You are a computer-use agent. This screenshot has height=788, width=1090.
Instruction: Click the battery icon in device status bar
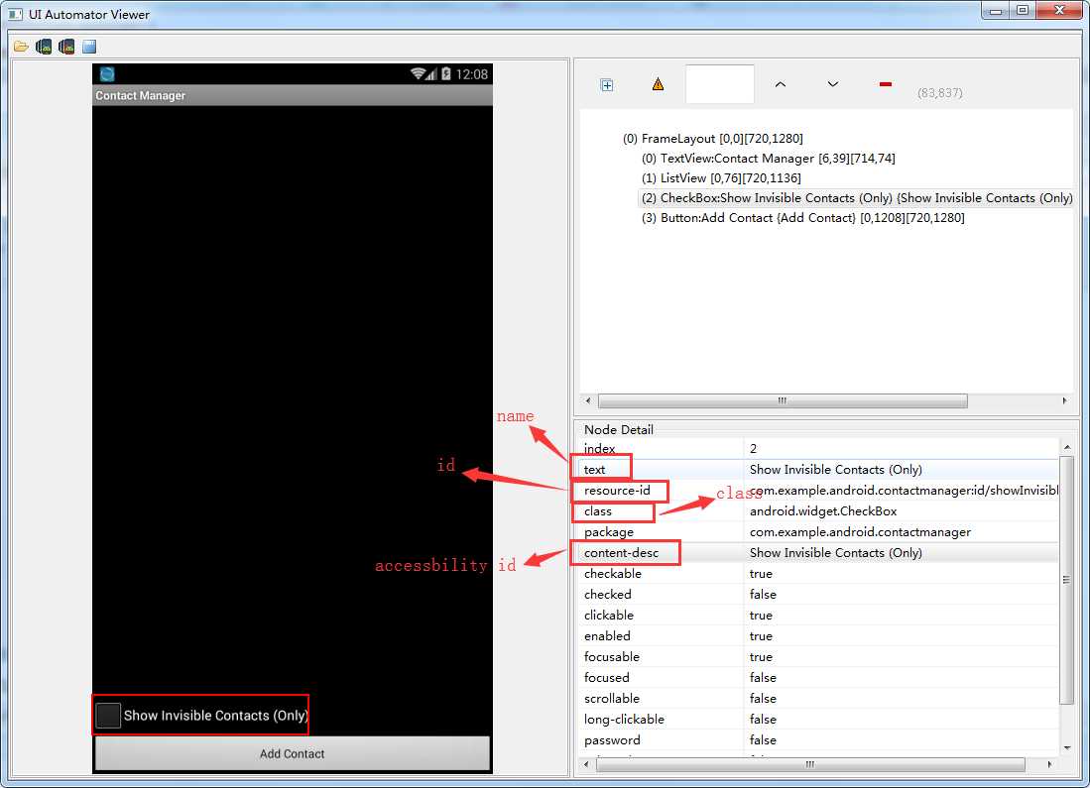(x=445, y=73)
